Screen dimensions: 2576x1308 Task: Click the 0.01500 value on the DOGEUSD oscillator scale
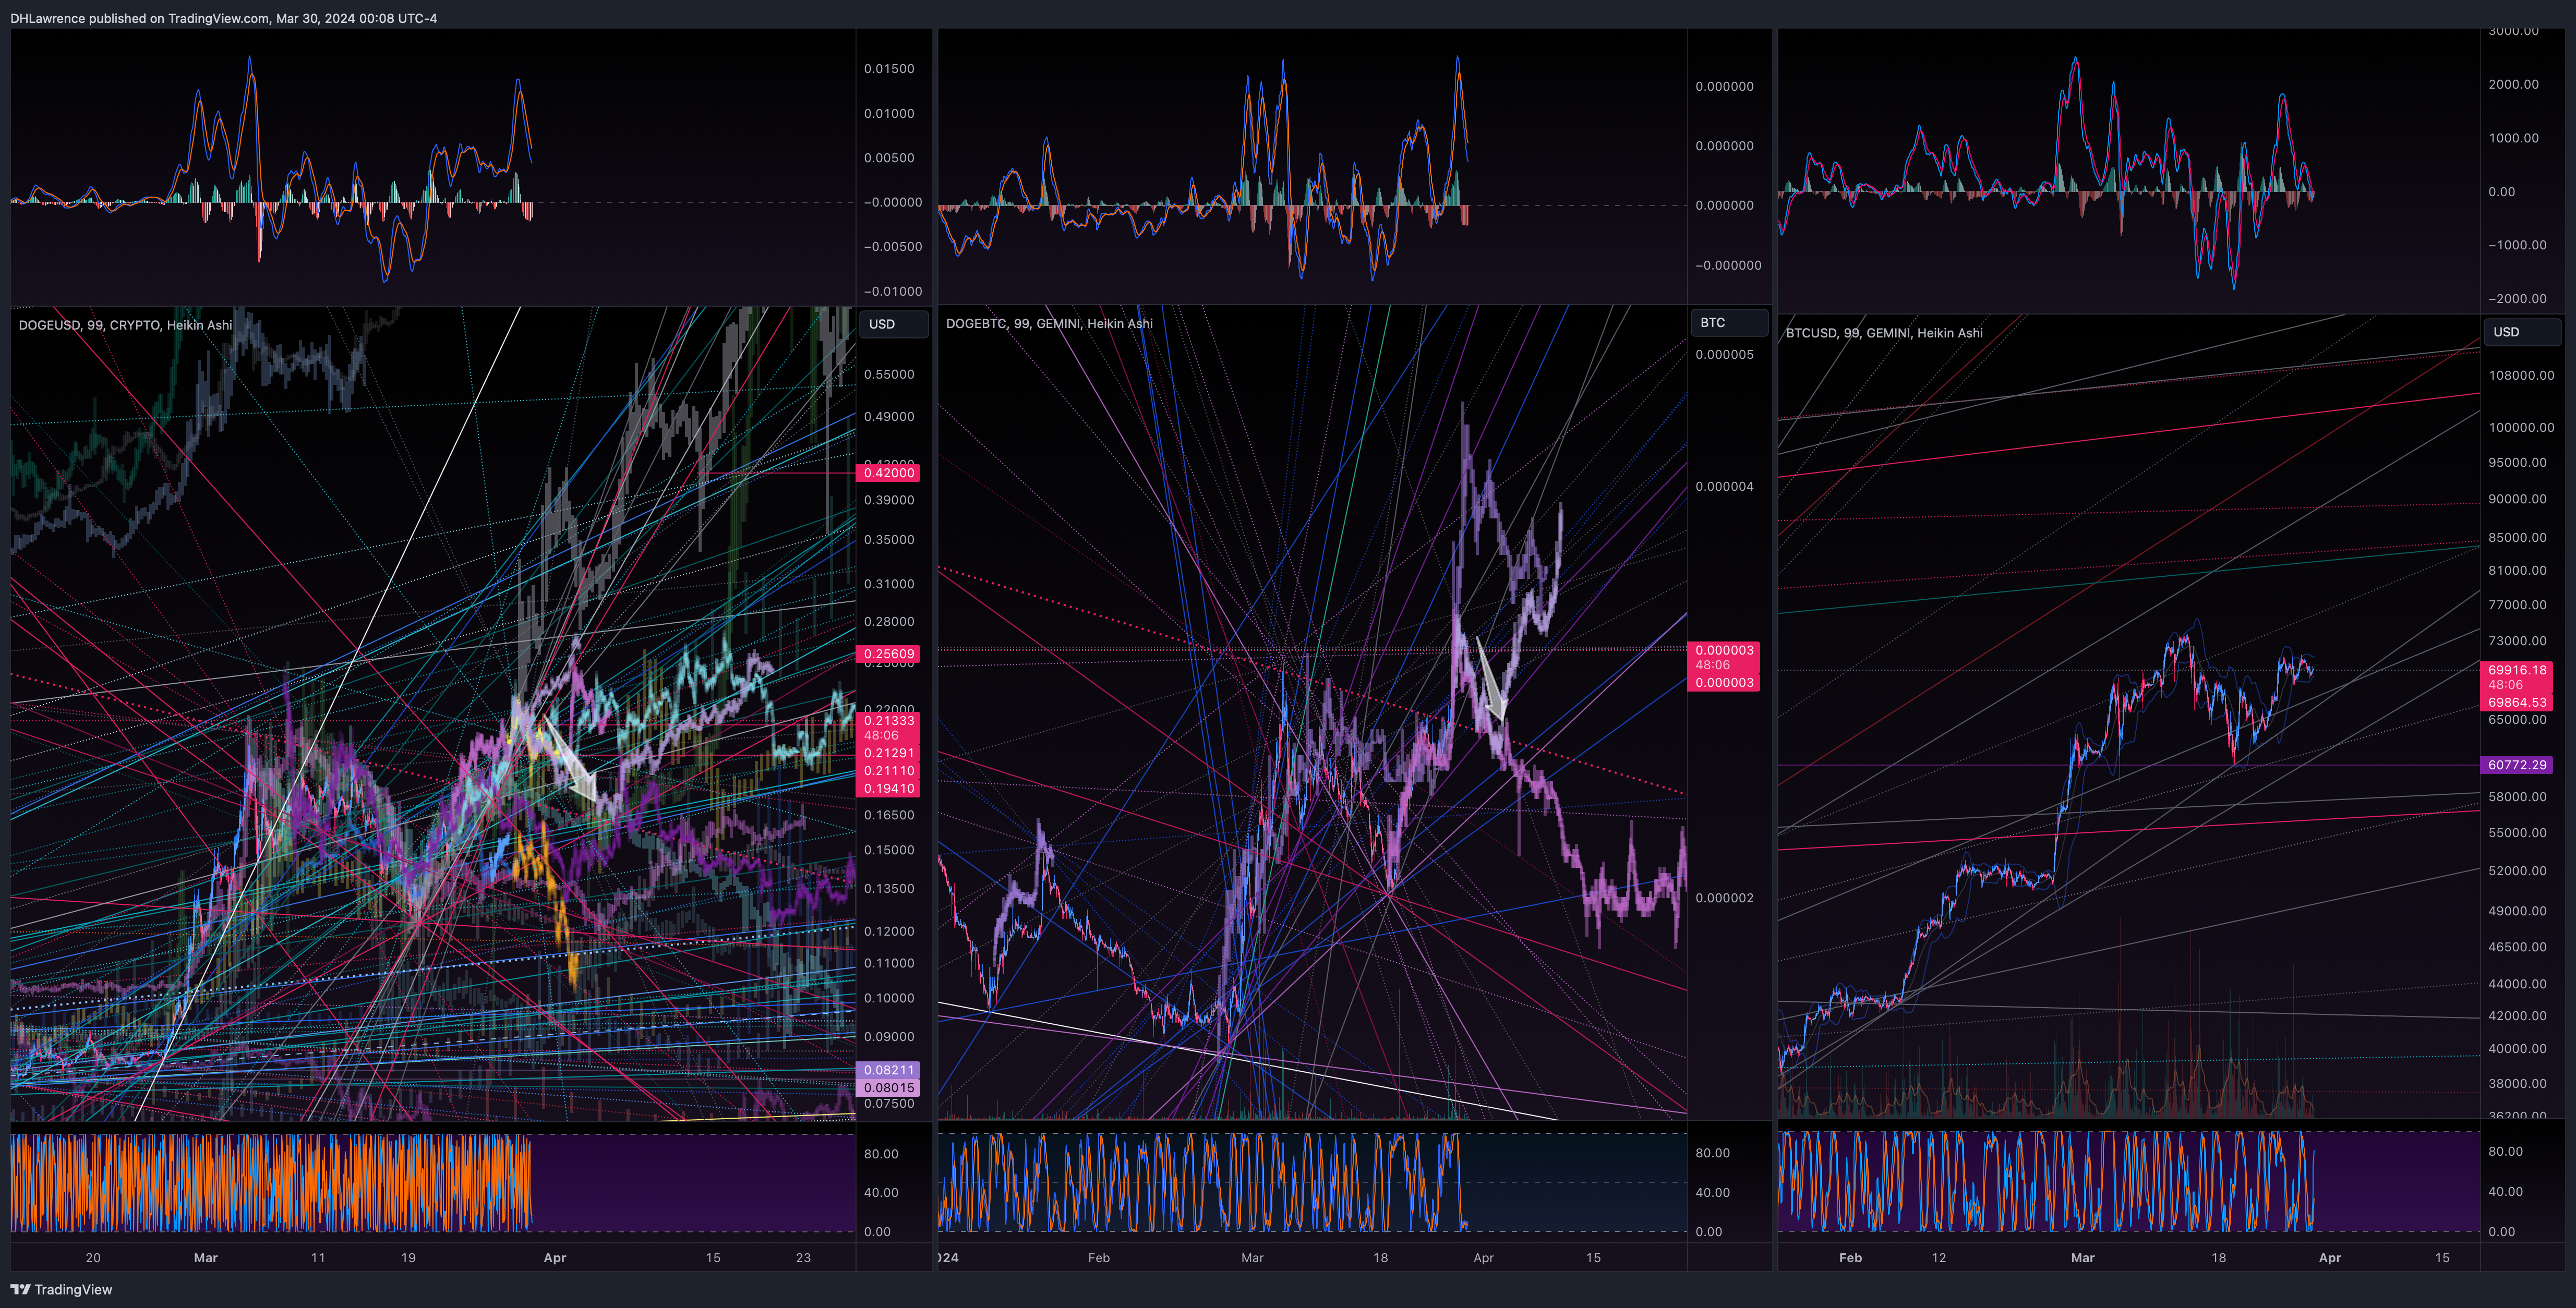pyautogui.click(x=889, y=69)
